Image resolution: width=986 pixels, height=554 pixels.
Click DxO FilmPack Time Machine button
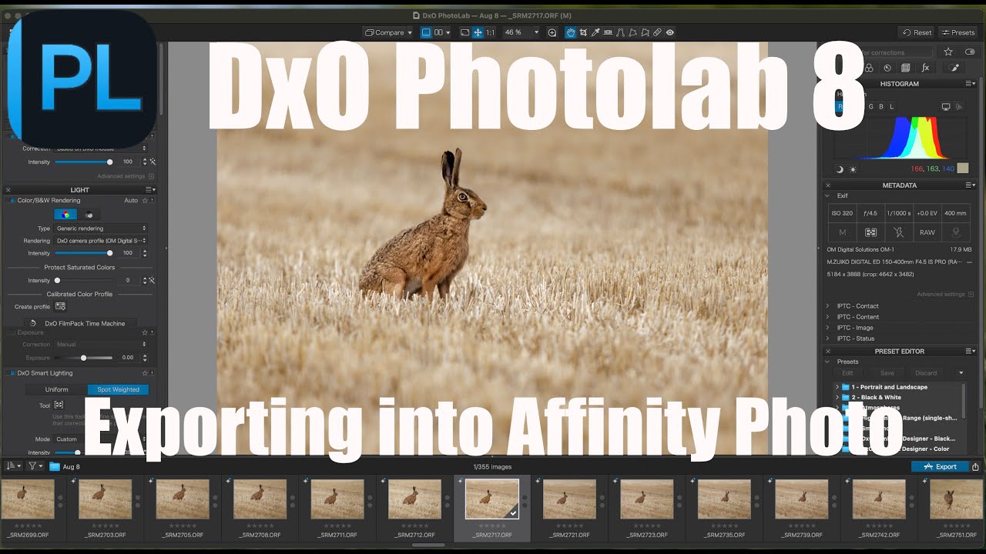(x=80, y=323)
